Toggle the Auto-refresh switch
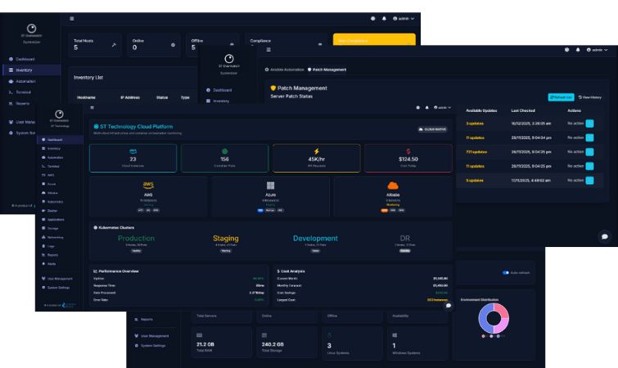This screenshot has height=368, width=618. pos(507,272)
